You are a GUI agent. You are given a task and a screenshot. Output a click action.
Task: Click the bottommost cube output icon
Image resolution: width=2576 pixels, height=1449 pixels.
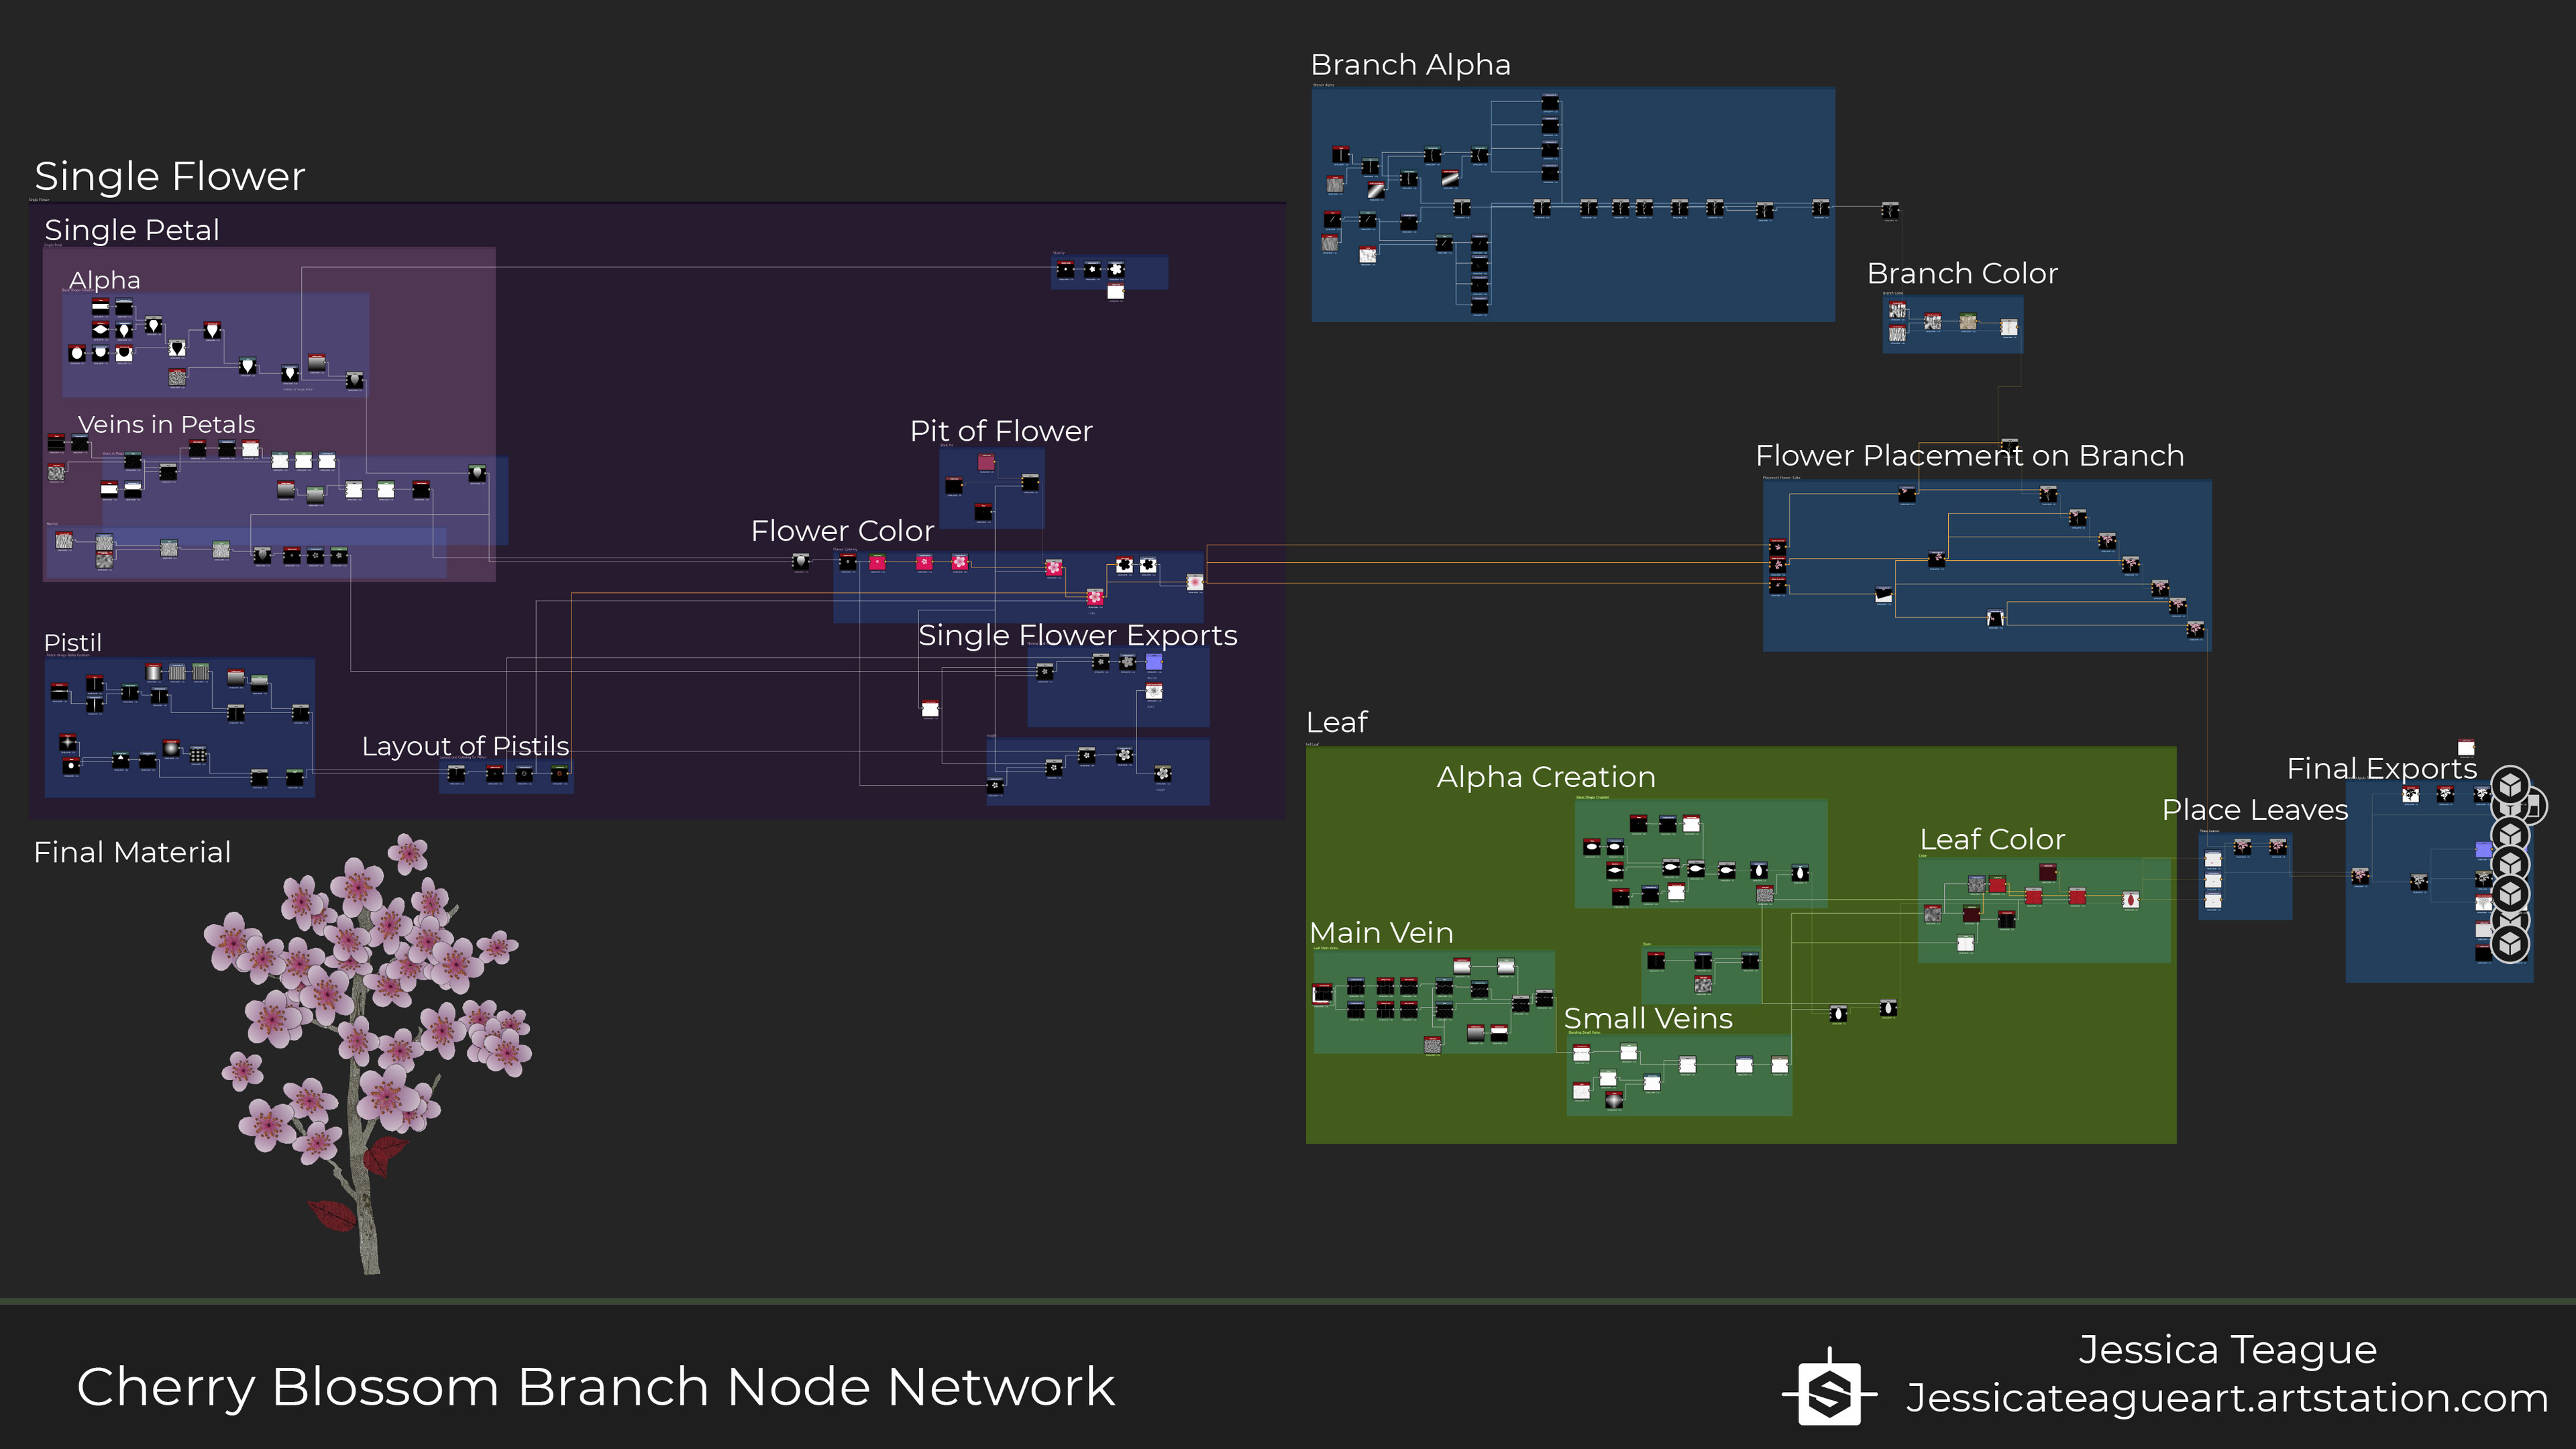tap(2510, 944)
